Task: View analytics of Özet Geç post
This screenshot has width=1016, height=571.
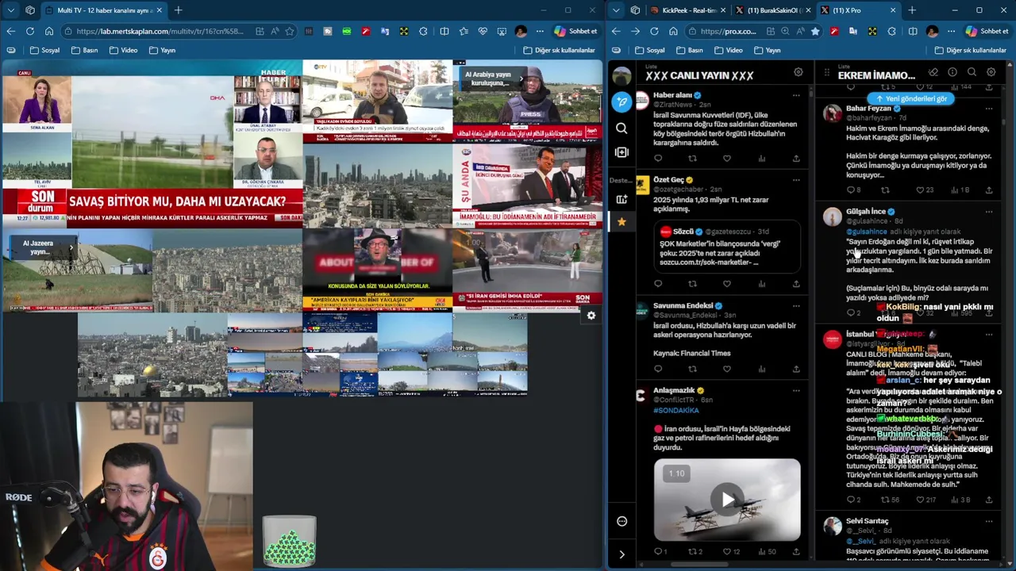Action: (761, 283)
